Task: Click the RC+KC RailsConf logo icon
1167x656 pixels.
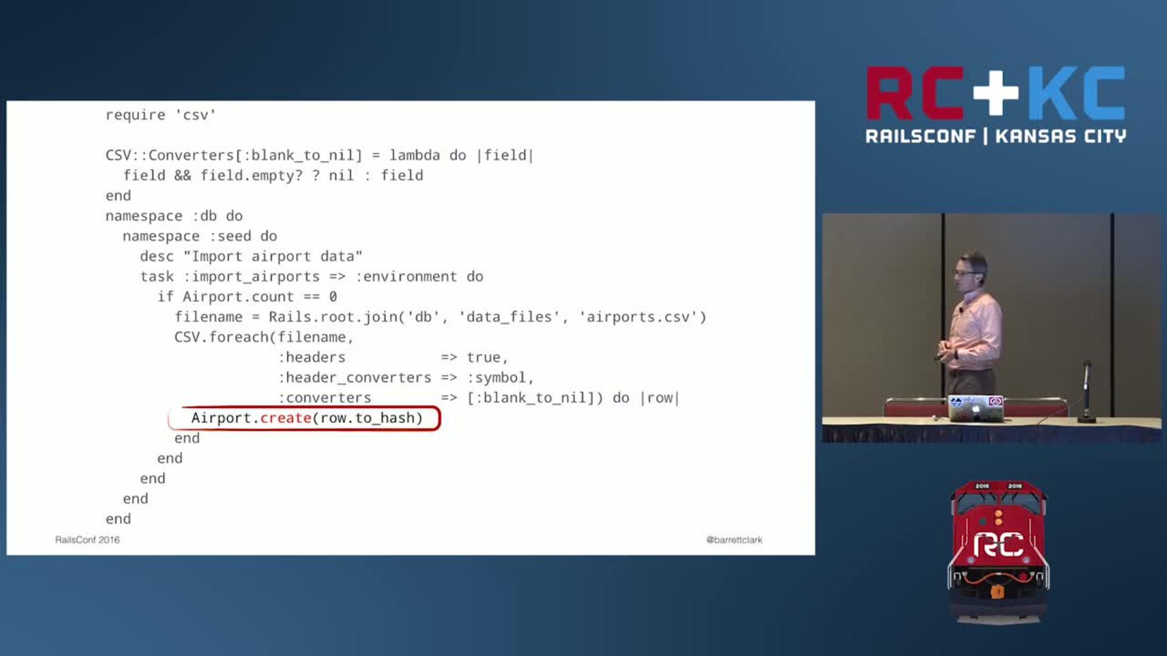Action: point(997,103)
